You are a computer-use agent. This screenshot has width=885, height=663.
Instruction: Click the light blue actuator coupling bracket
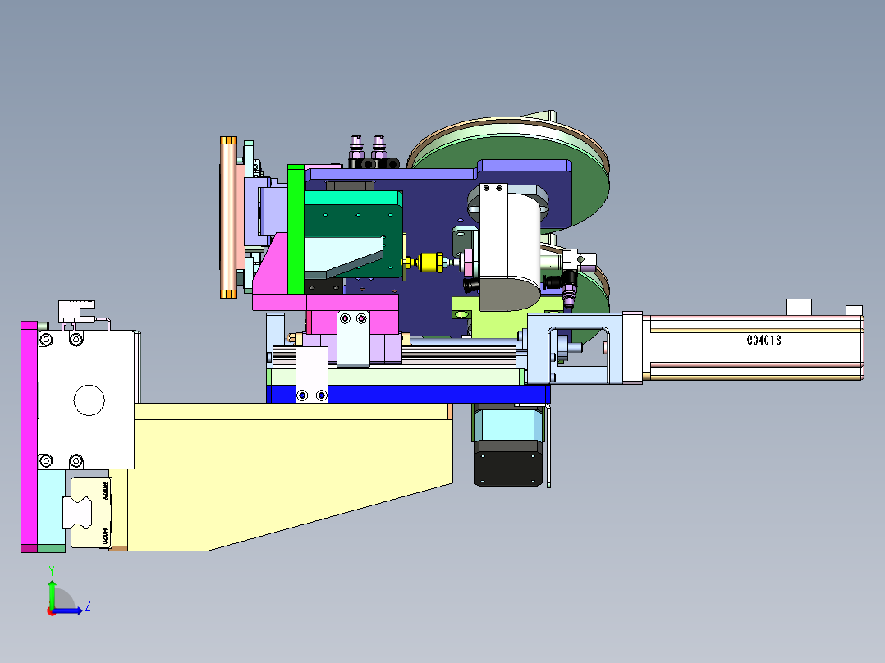(x=575, y=349)
